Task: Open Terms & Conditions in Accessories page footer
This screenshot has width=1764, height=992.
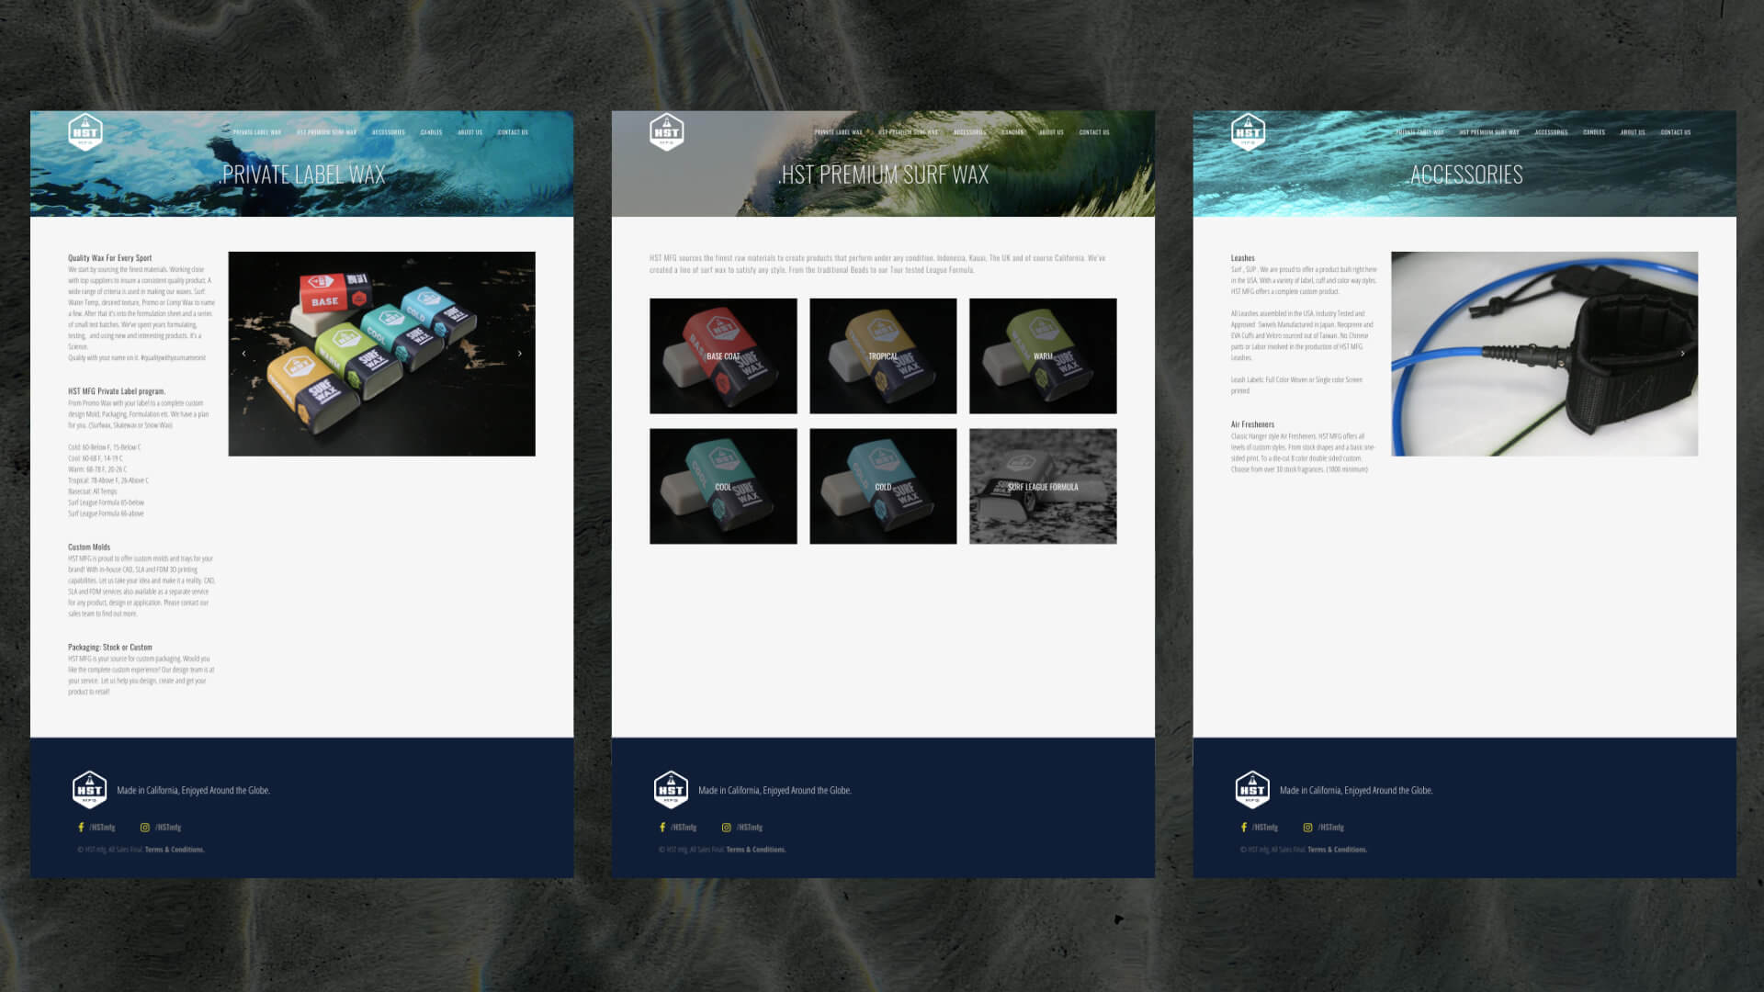Action: (1338, 850)
